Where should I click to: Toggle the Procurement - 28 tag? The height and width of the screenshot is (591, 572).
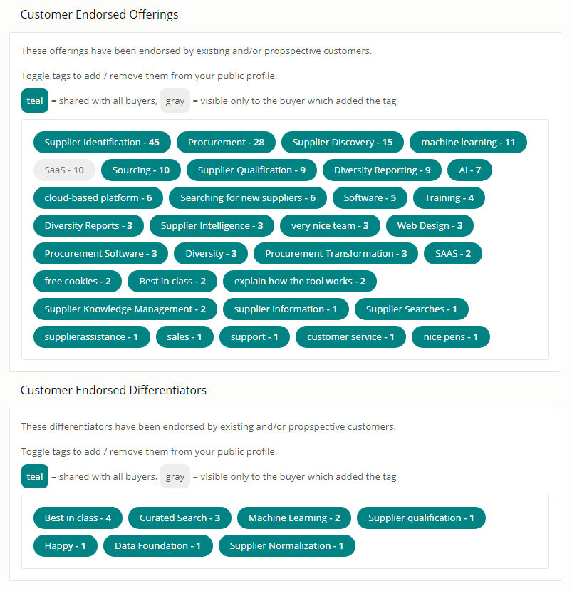coord(226,143)
